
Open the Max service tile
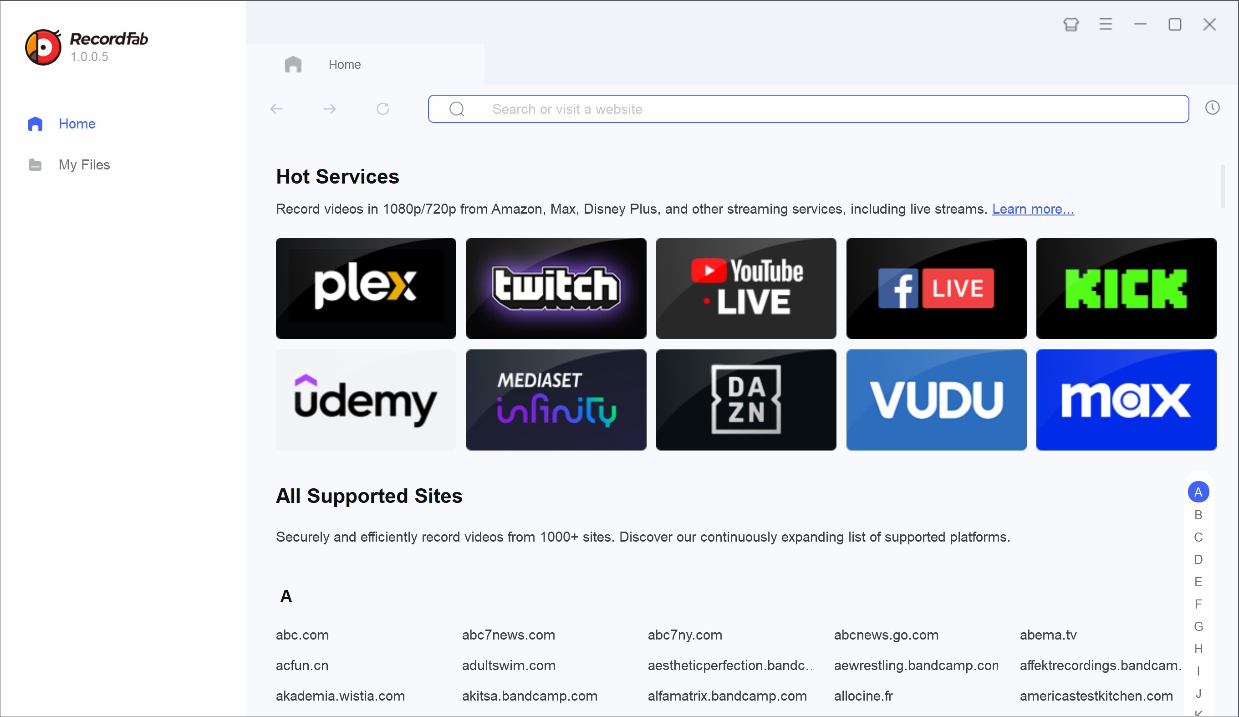click(1127, 400)
